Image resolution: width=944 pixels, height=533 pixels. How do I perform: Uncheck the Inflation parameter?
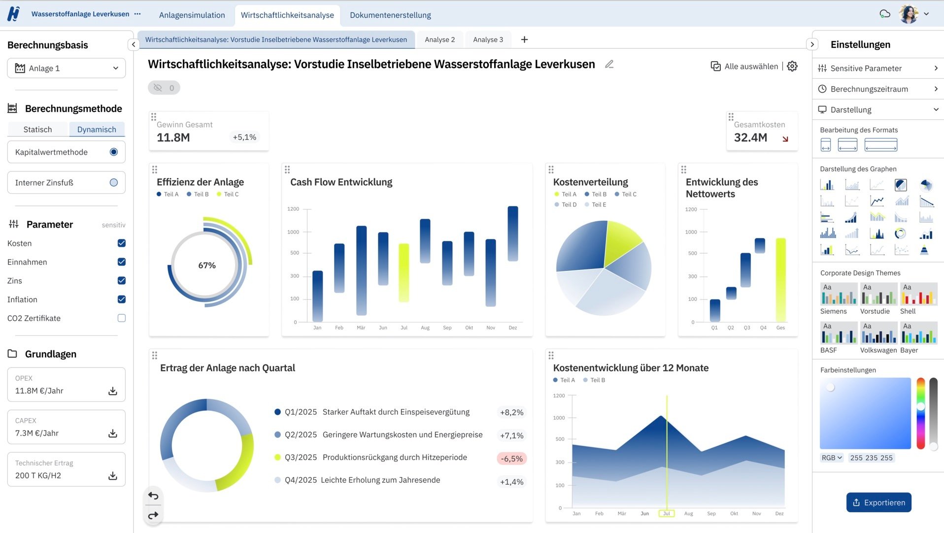point(122,300)
